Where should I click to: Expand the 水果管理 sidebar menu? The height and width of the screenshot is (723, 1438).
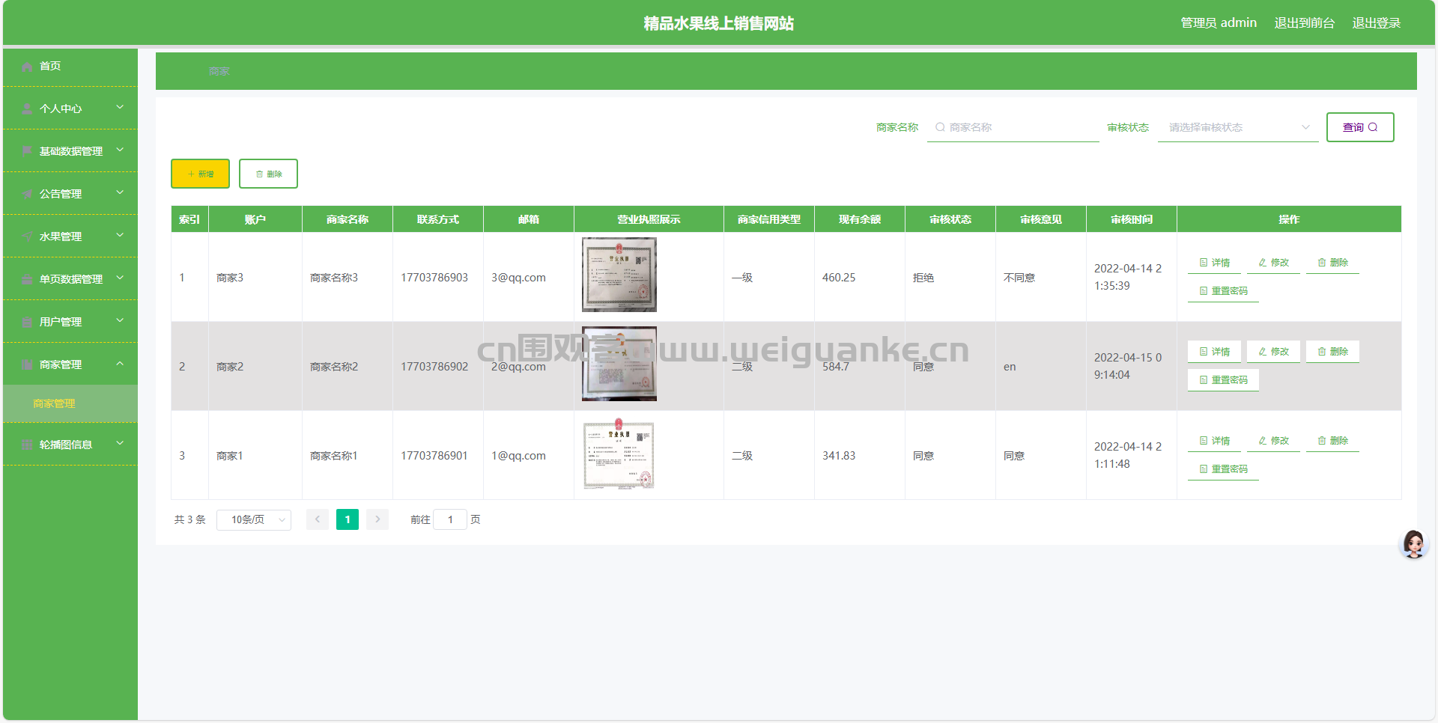(70, 237)
